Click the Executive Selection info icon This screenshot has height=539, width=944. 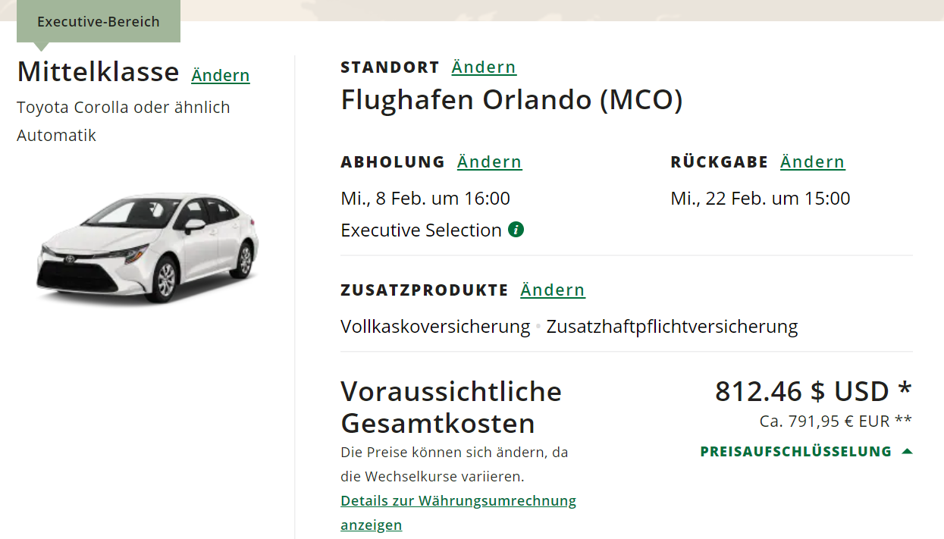click(516, 230)
